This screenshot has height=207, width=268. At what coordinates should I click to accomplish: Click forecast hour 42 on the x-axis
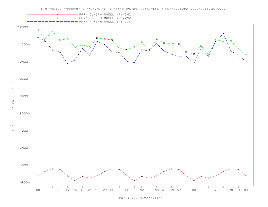142,190
